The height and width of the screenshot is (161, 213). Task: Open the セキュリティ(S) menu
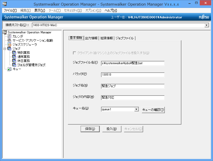click(x=73, y=10)
